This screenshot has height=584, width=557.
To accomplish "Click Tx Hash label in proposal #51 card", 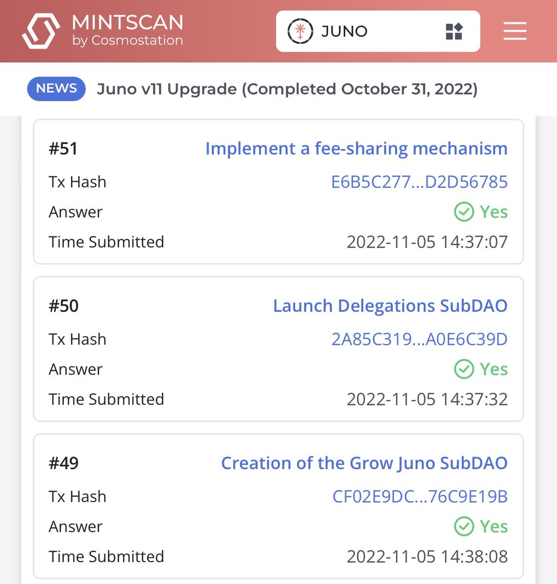I will (77, 182).
